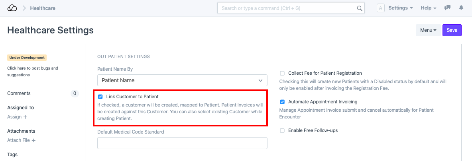Uncheck Link Customer to Patient
The width and height of the screenshot is (472, 161).
pyautogui.click(x=100, y=97)
